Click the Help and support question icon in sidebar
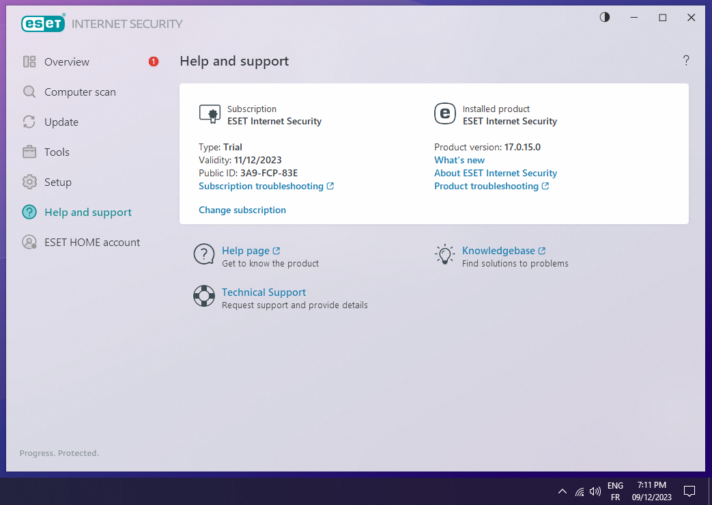The width and height of the screenshot is (712, 505). pyautogui.click(x=29, y=212)
